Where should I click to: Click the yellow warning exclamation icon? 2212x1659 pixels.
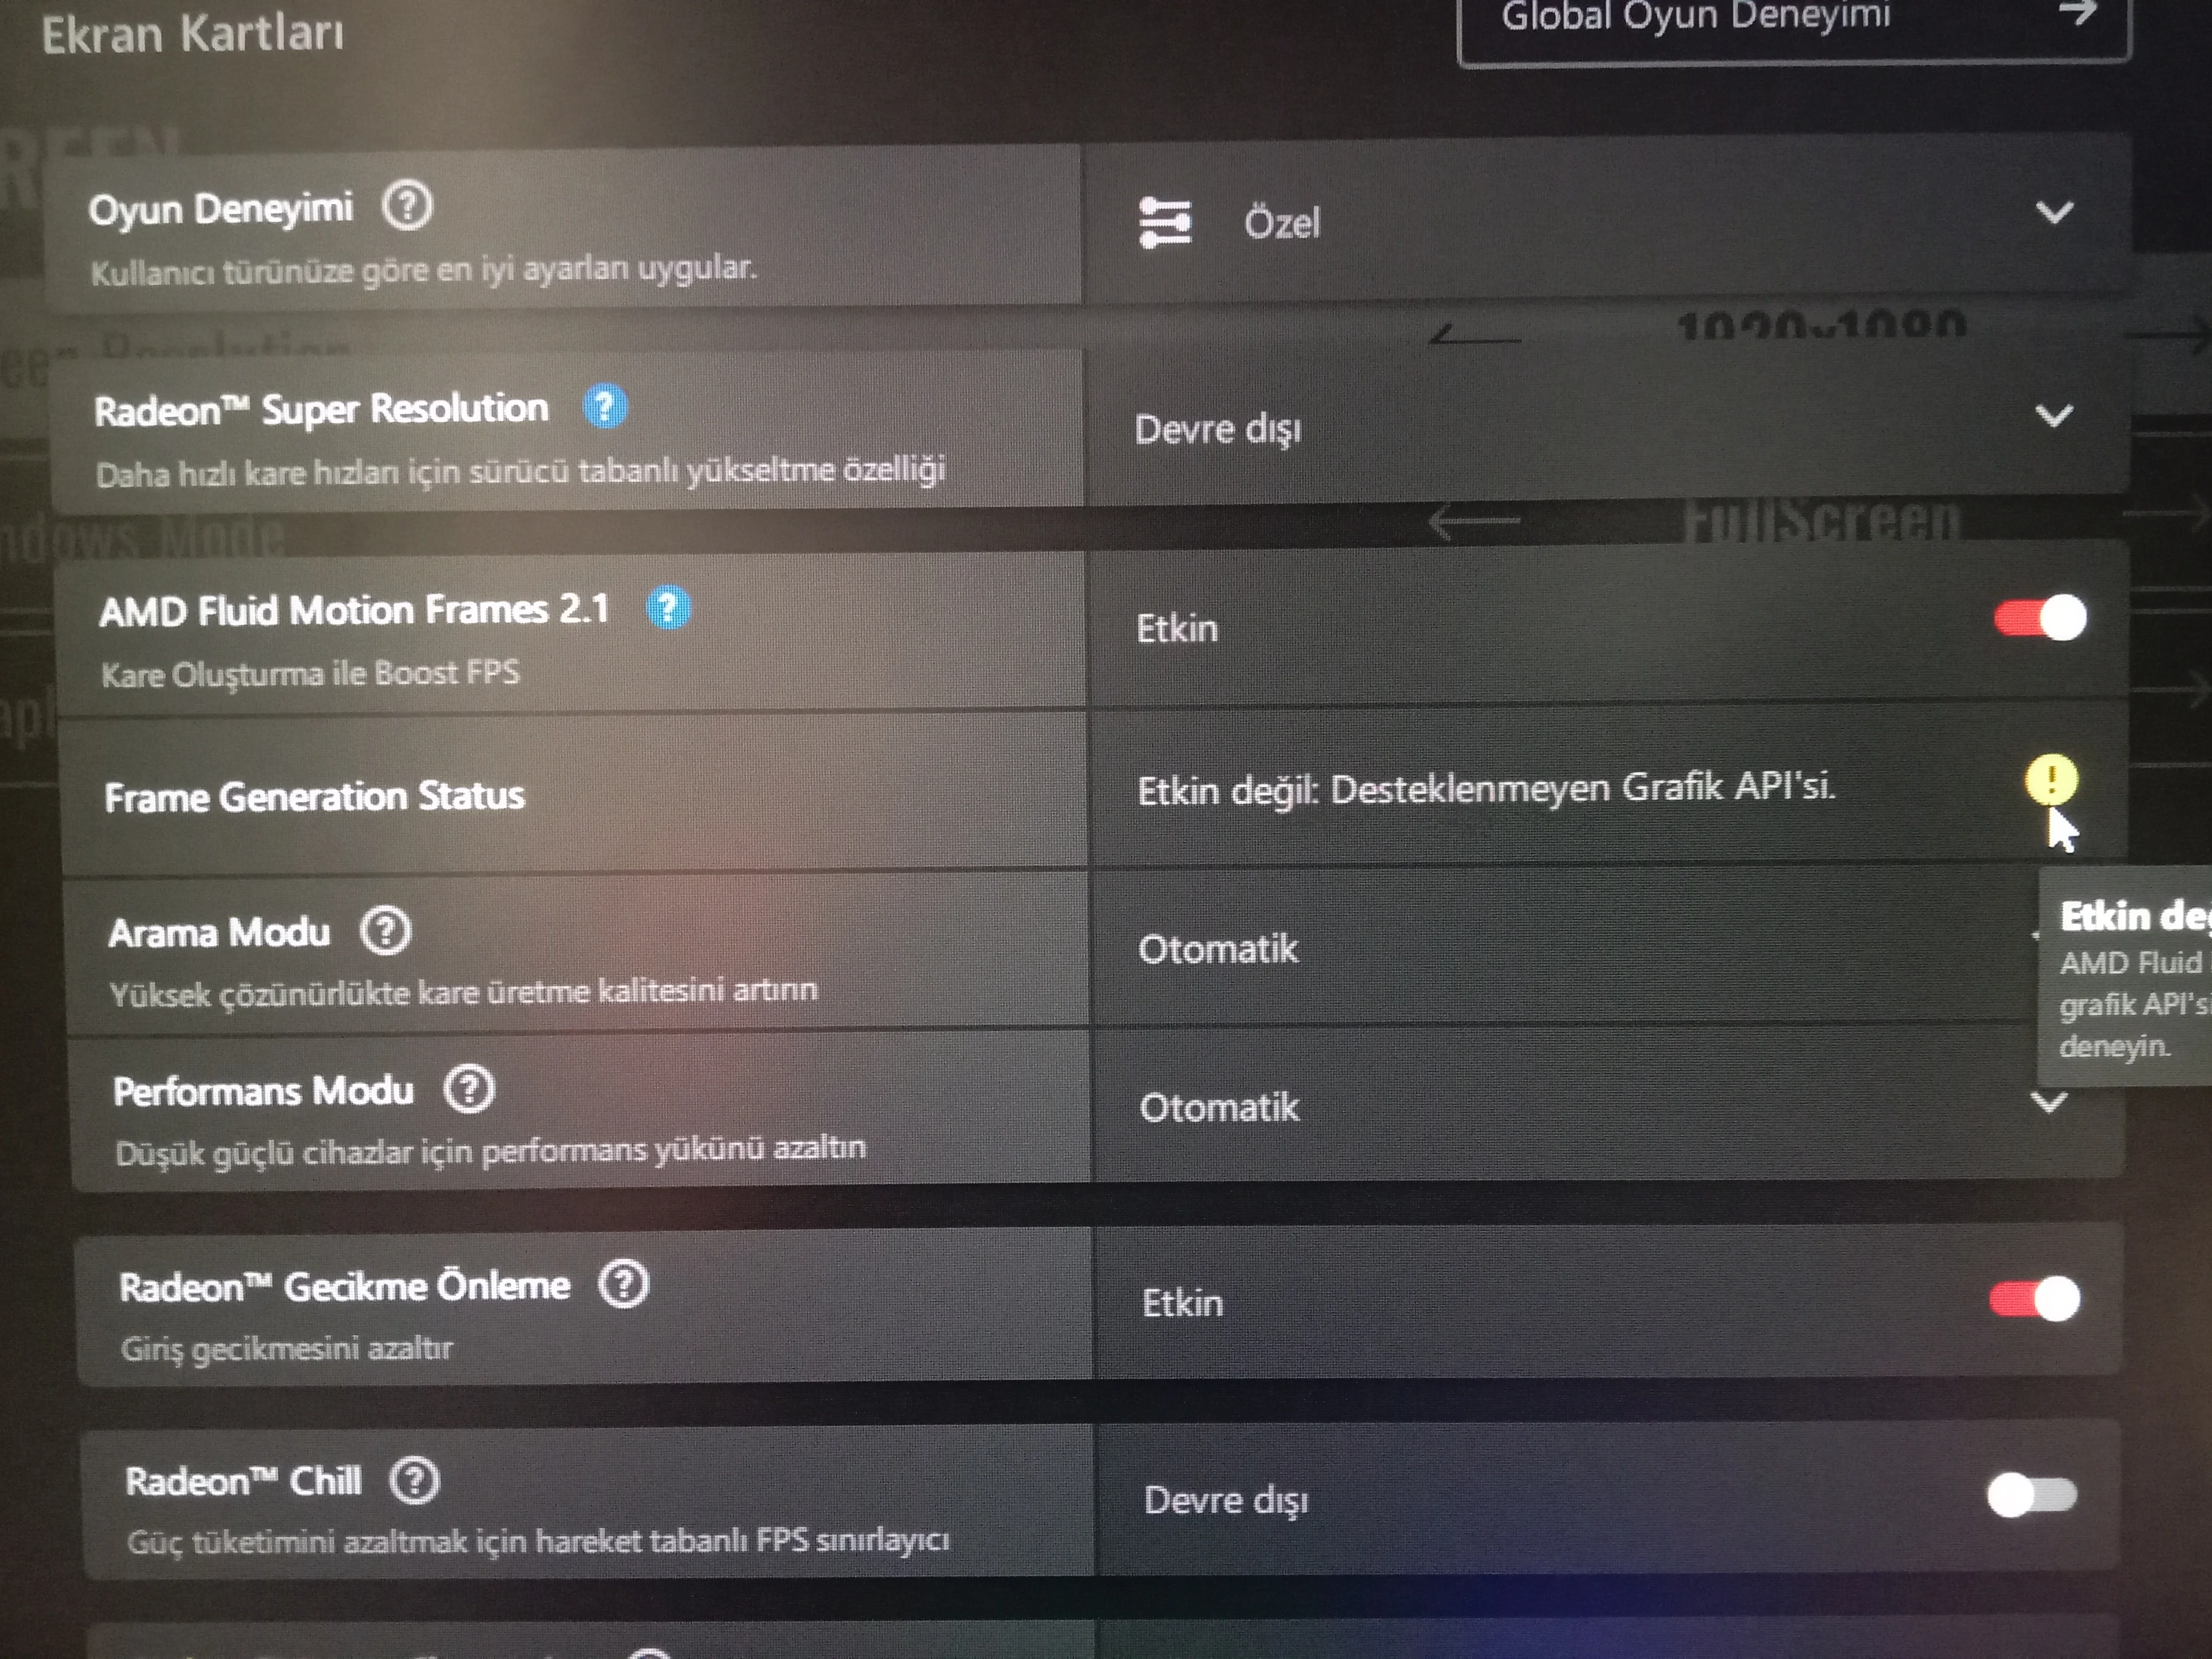(2051, 779)
